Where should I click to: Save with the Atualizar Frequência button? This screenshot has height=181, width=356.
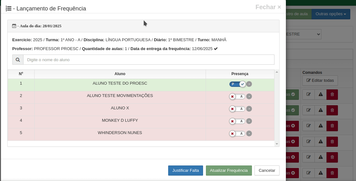coord(229,171)
